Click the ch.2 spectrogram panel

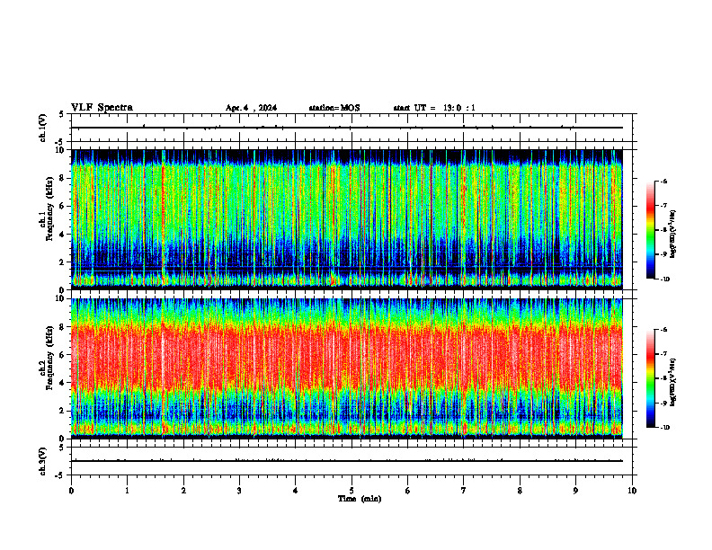(x=347, y=368)
